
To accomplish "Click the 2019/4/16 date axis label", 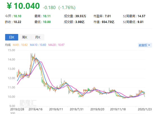I will pos(35,109).
